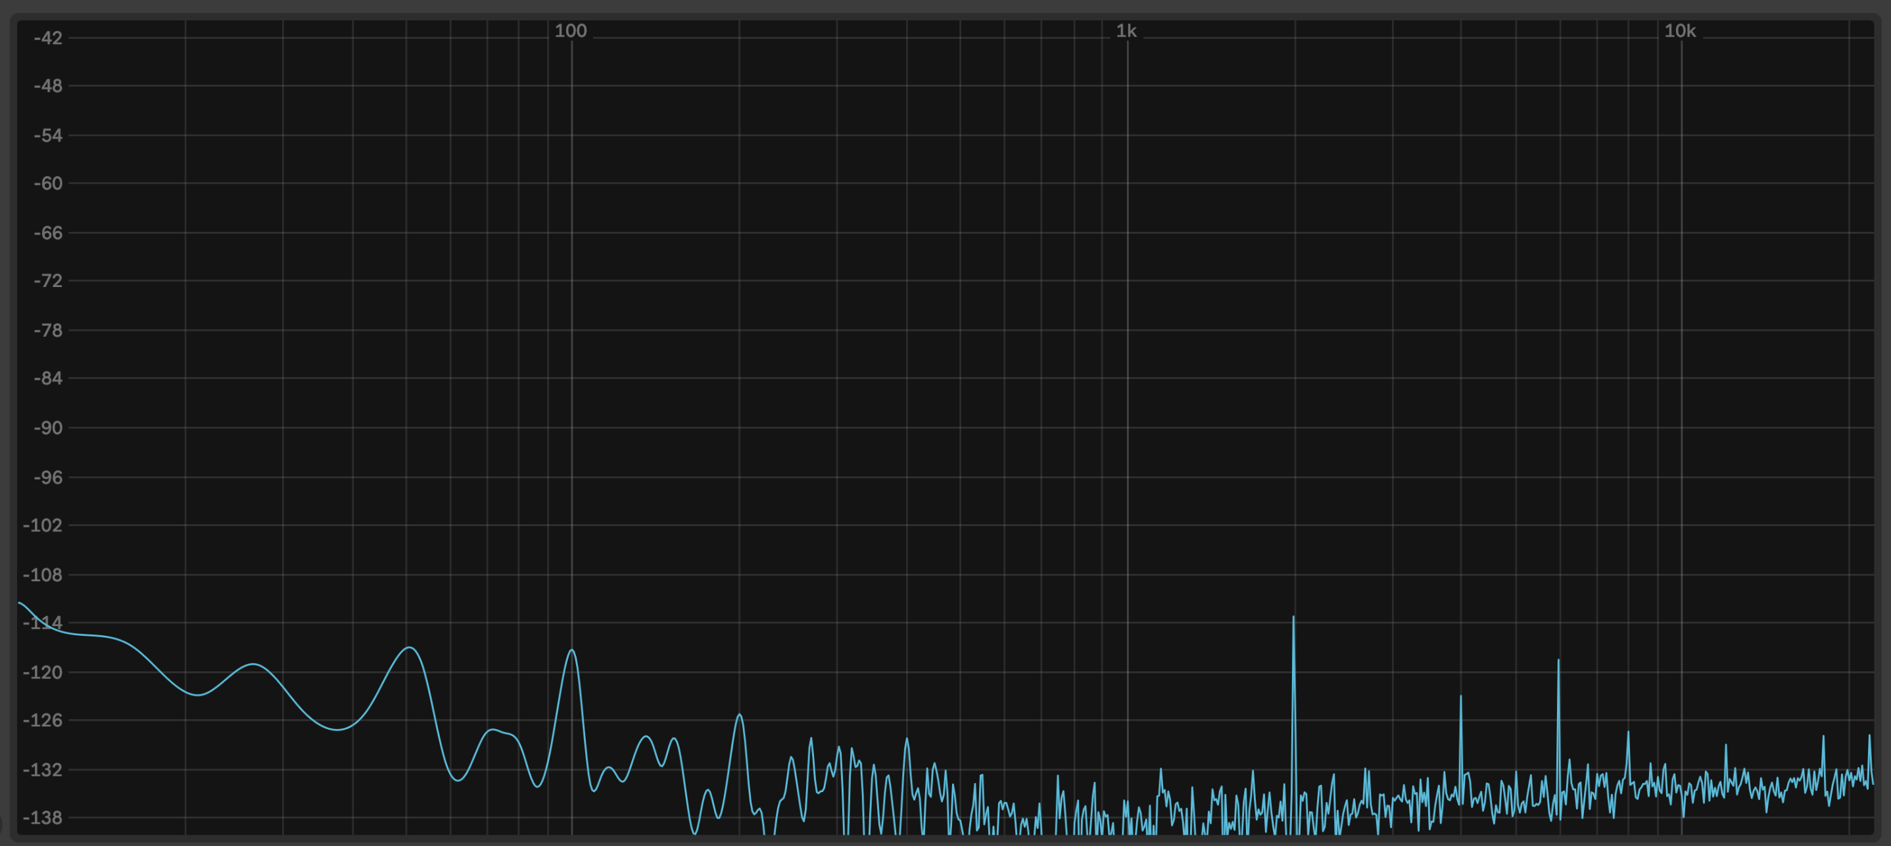Click the -78 dB scale label
This screenshot has height=846, width=1891.
pos(48,330)
